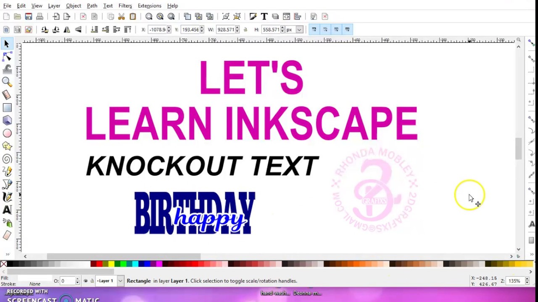The image size is (538, 302).
Task: Select the Text tool in toolbox
Action: pos(7,210)
